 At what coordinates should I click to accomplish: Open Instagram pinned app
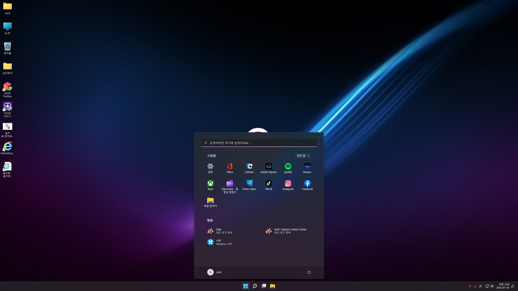[288, 185]
